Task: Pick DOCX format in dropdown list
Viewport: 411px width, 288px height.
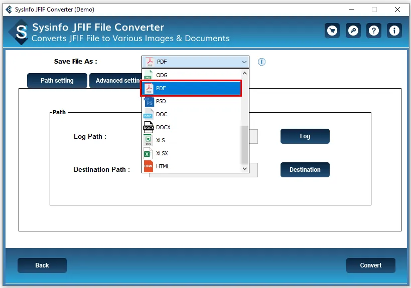Action: (191, 127)
